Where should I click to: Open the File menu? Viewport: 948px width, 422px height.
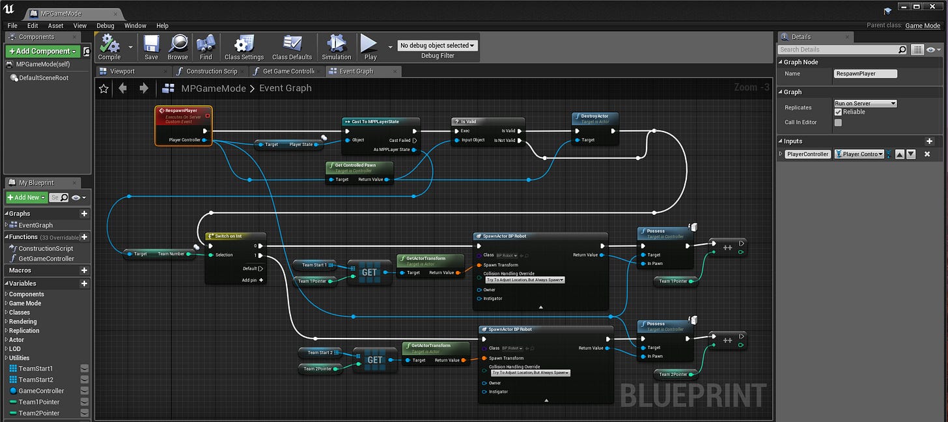tap(12, 25)
